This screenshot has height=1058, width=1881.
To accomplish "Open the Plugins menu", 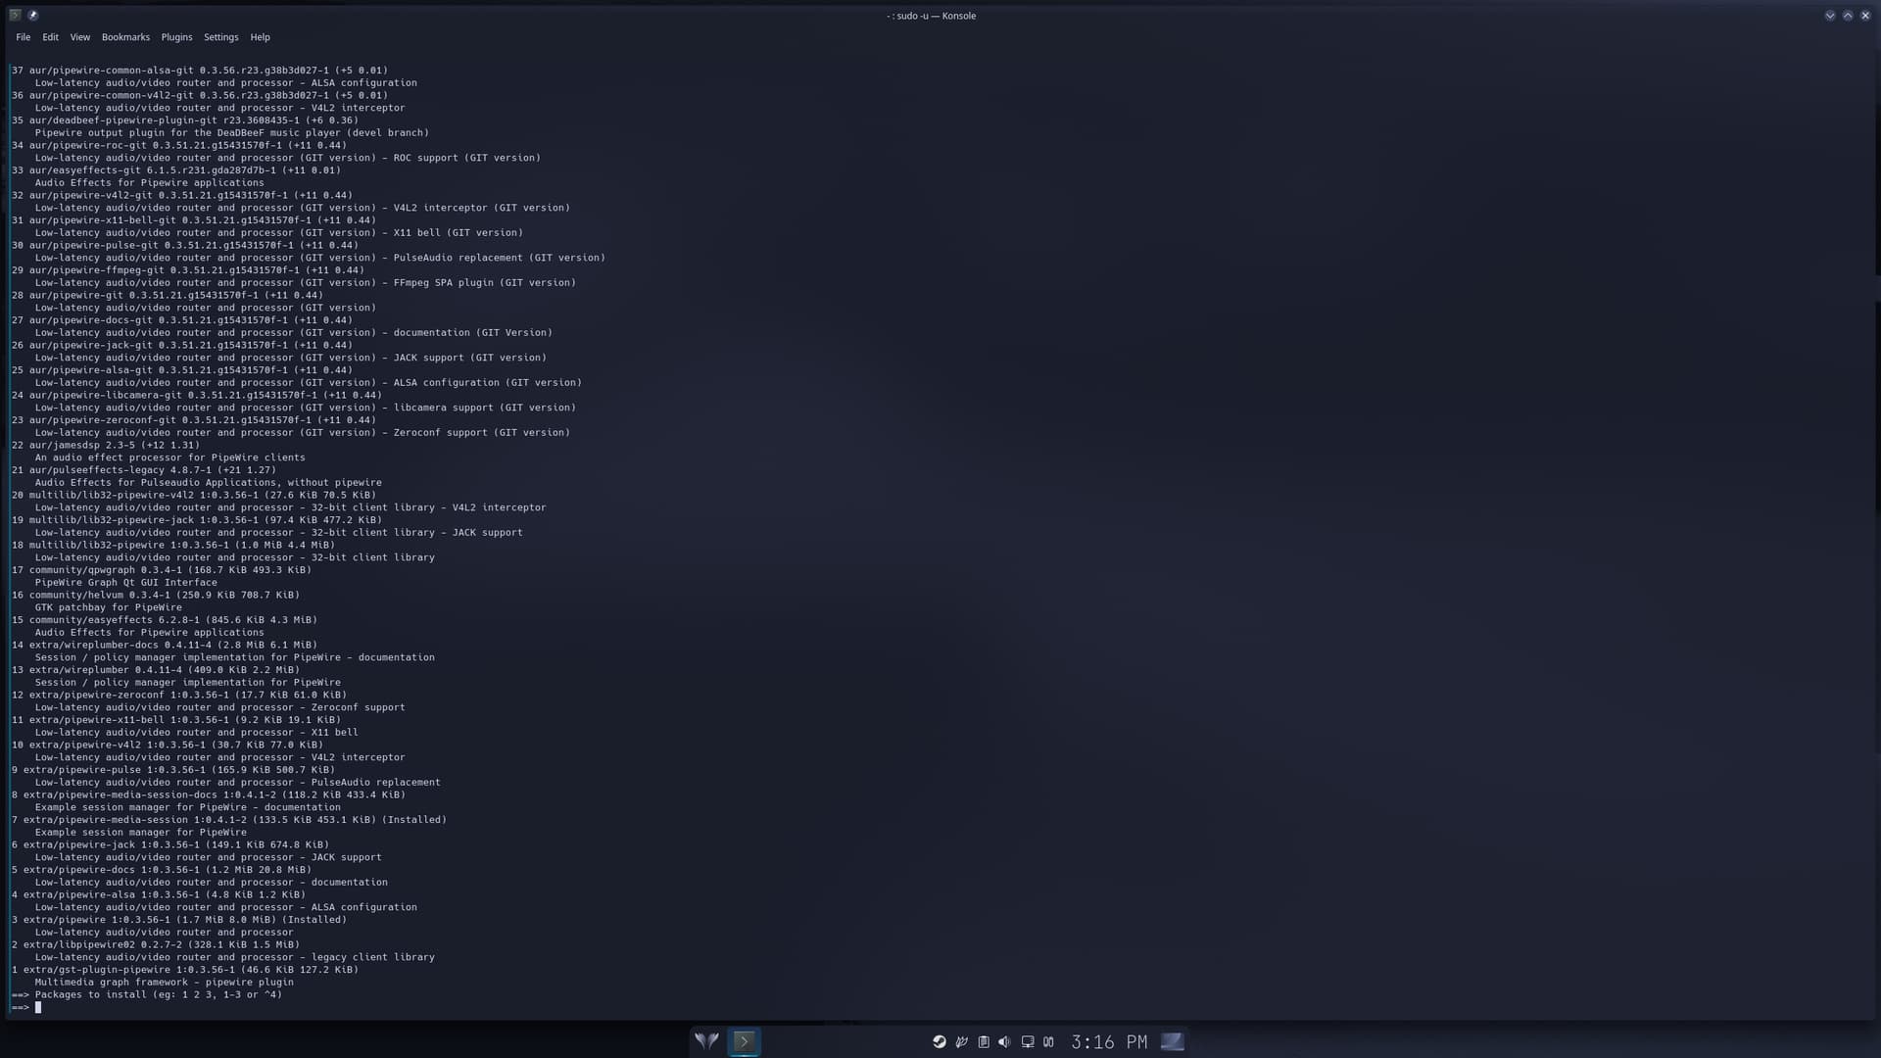I will [176, 36].
